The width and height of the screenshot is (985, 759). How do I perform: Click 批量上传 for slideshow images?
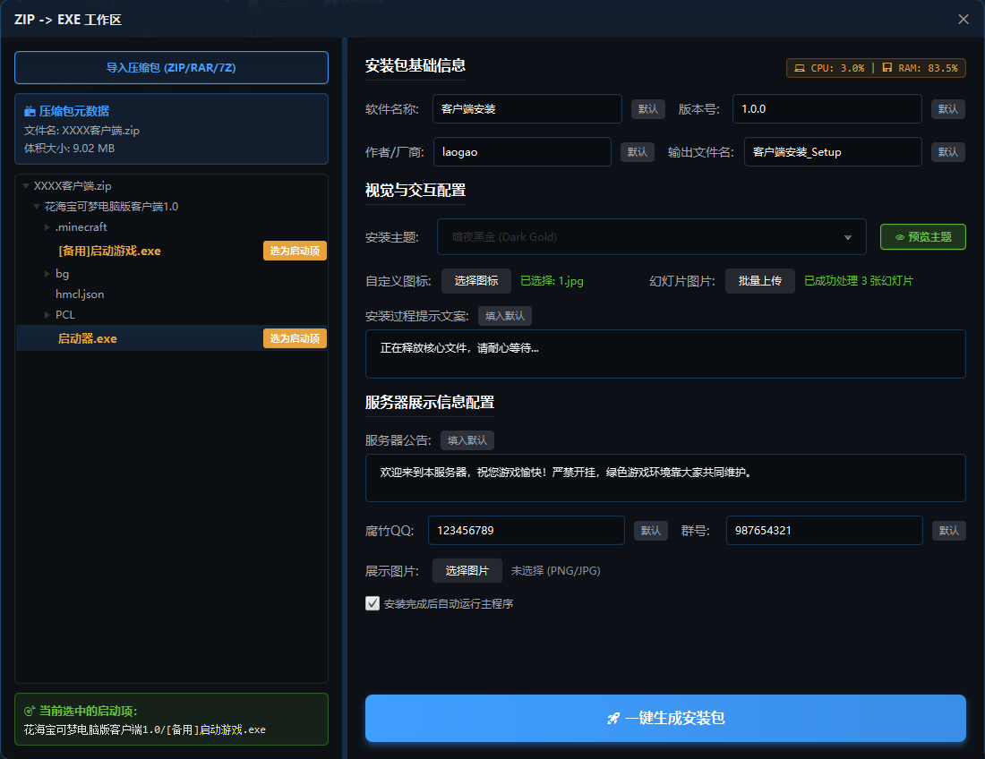760,281
